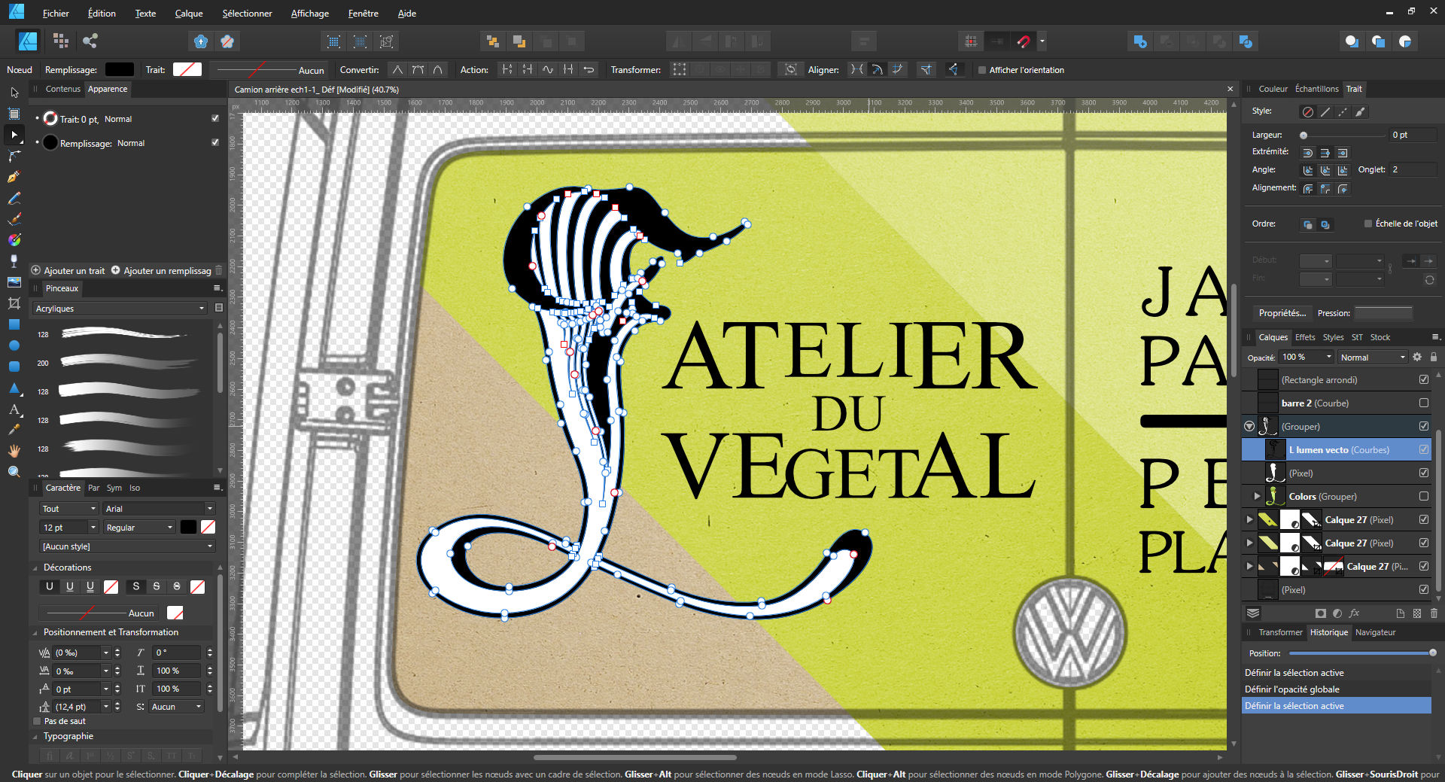Collapse the Grouper layer tree
Screen dimensions: 1445x782
coord(1249,427)
